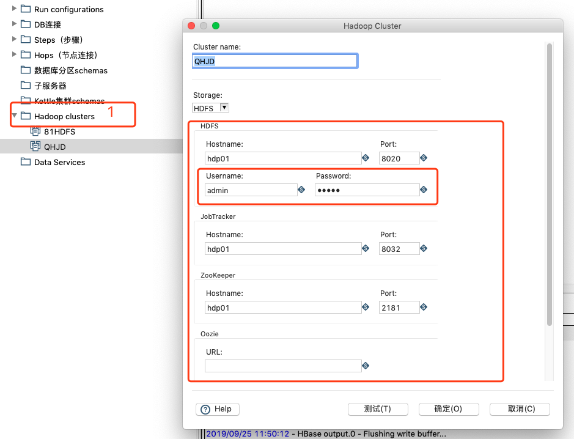Click the 测试(T) test button
This screenshot has height=439, width=574.
pyautogui.click(x=378, y=409)
